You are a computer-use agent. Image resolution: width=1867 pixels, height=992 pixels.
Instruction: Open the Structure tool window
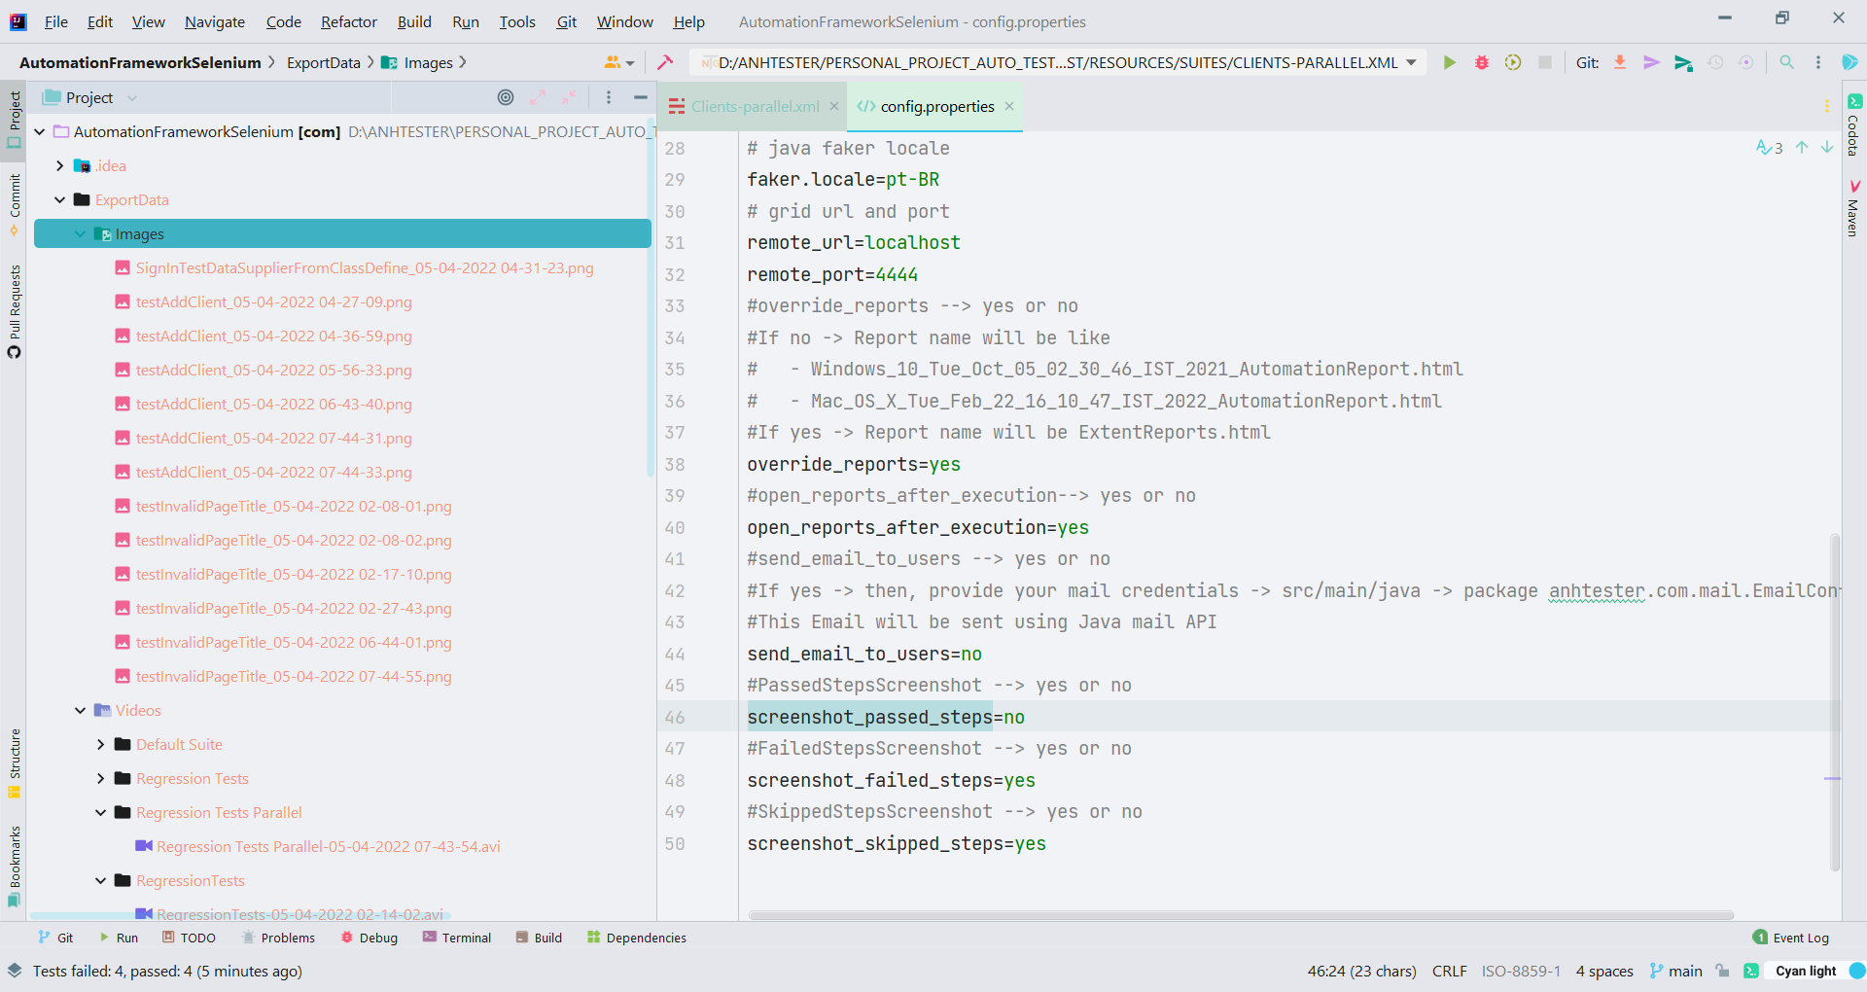pyautogui.click(x=14, y=763)
